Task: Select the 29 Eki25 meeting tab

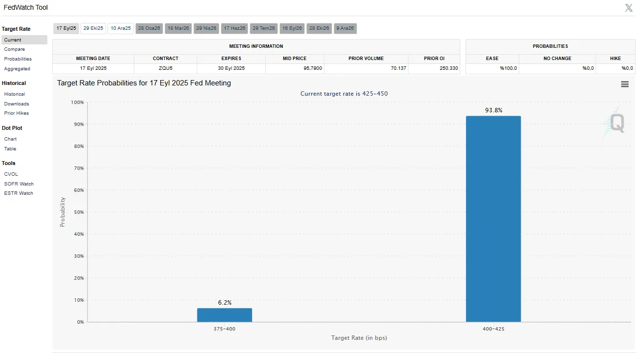Action: click(x=93, y=28)
